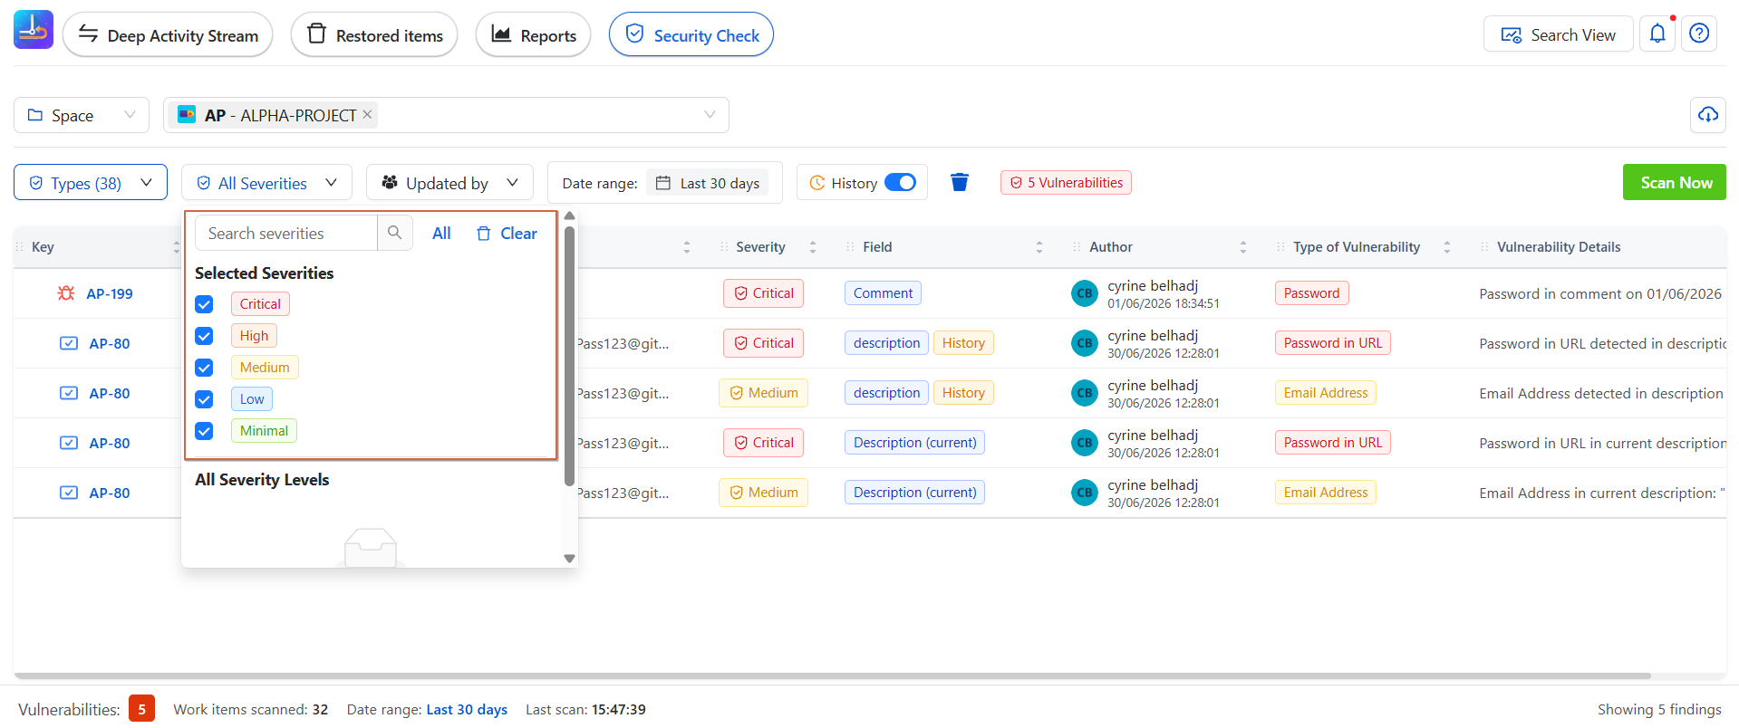Switch to the Reports tab
This screenshot has width=1739, height=728.
(x=533, y=34)
